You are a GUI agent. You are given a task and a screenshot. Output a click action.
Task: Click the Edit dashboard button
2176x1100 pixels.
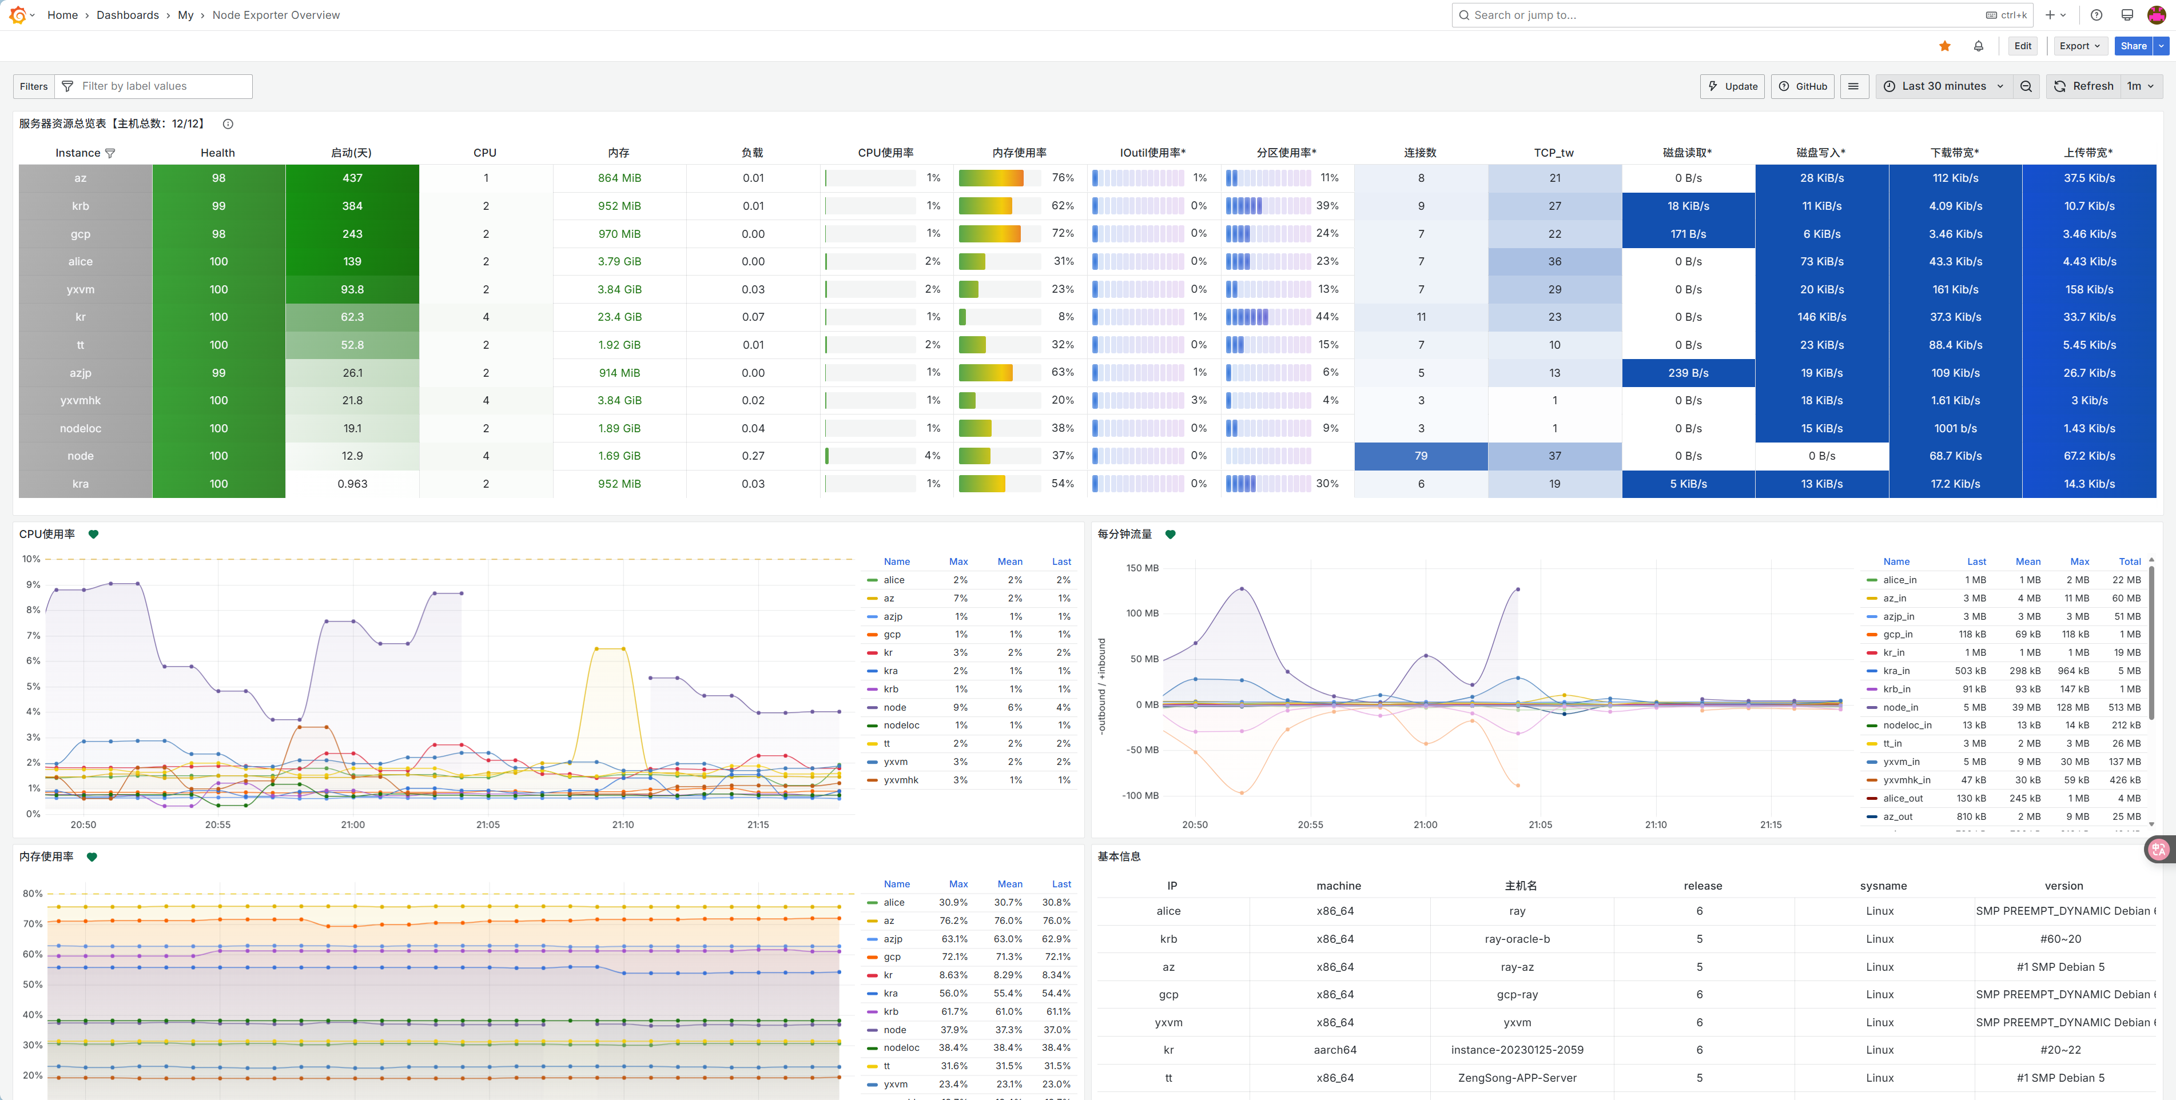coord(2022,46)
